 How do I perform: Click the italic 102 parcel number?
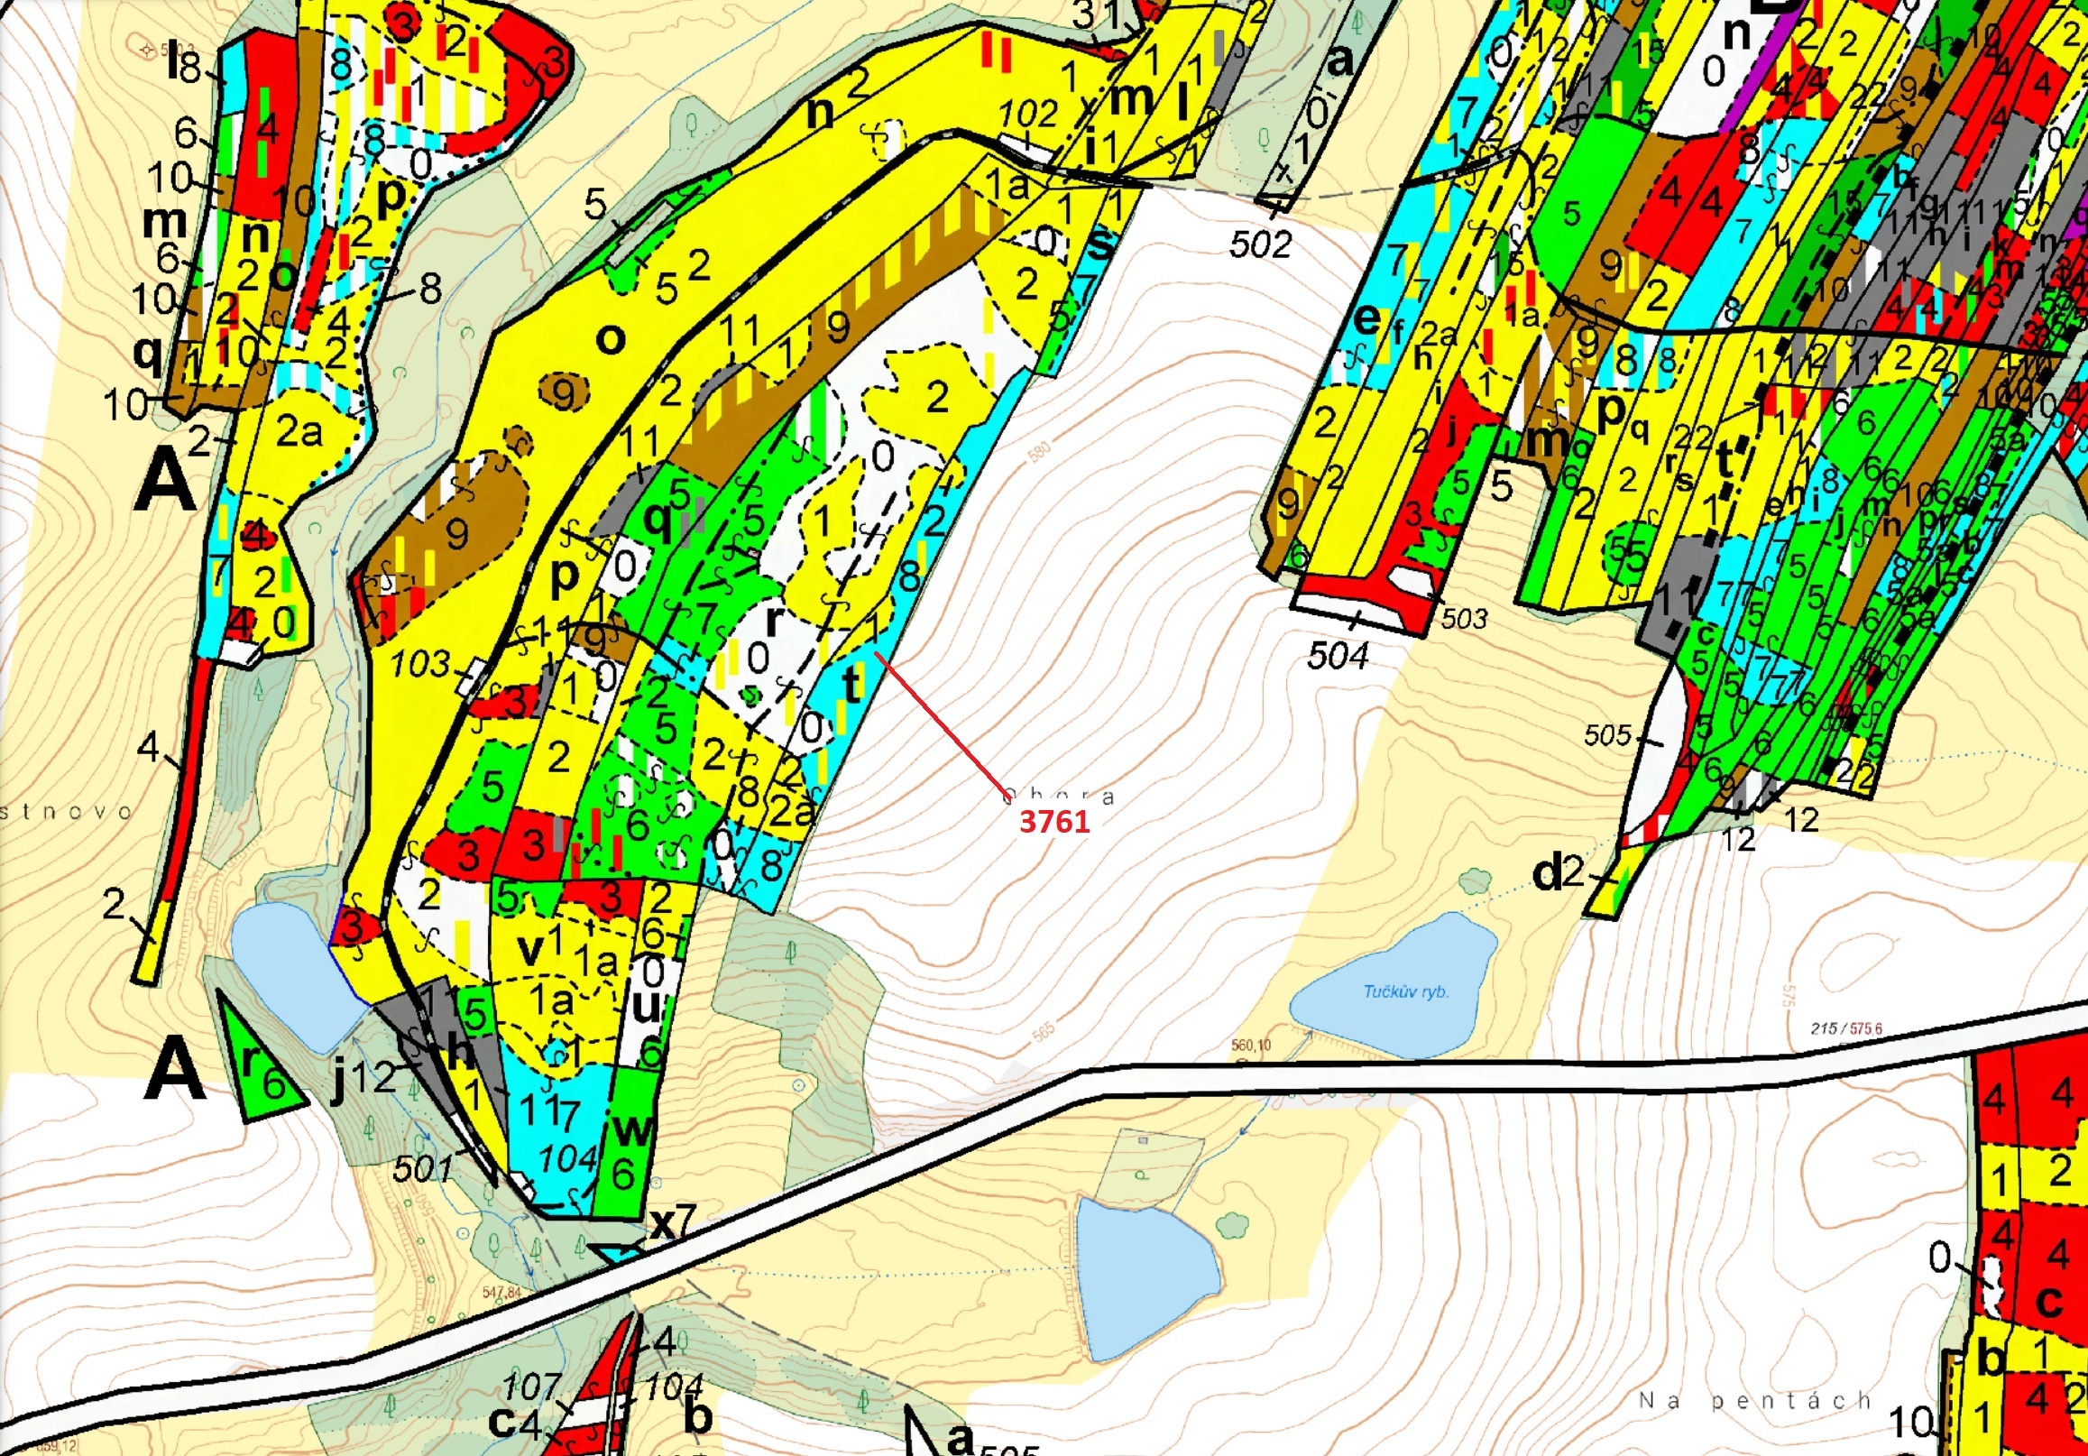tap(1028, 115)
